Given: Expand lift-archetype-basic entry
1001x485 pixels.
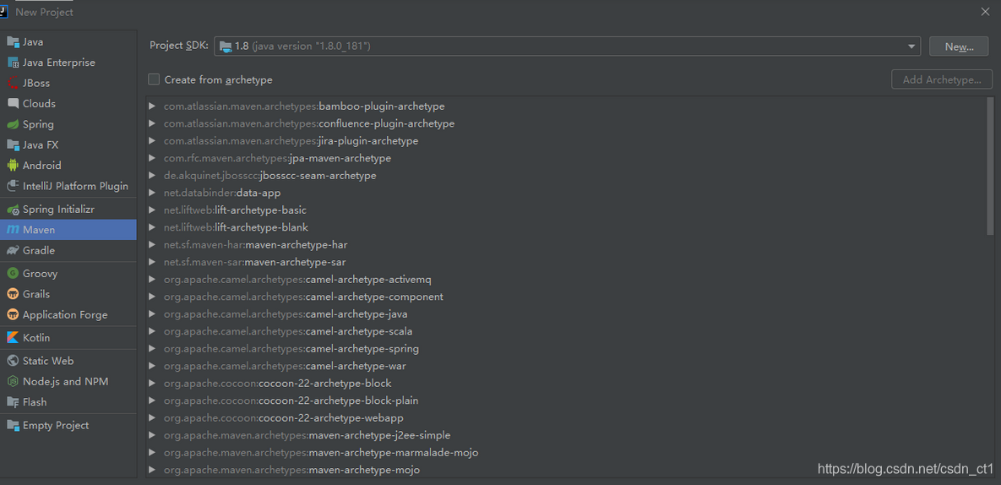Looking at the screenshot, I should click(152, 210).
